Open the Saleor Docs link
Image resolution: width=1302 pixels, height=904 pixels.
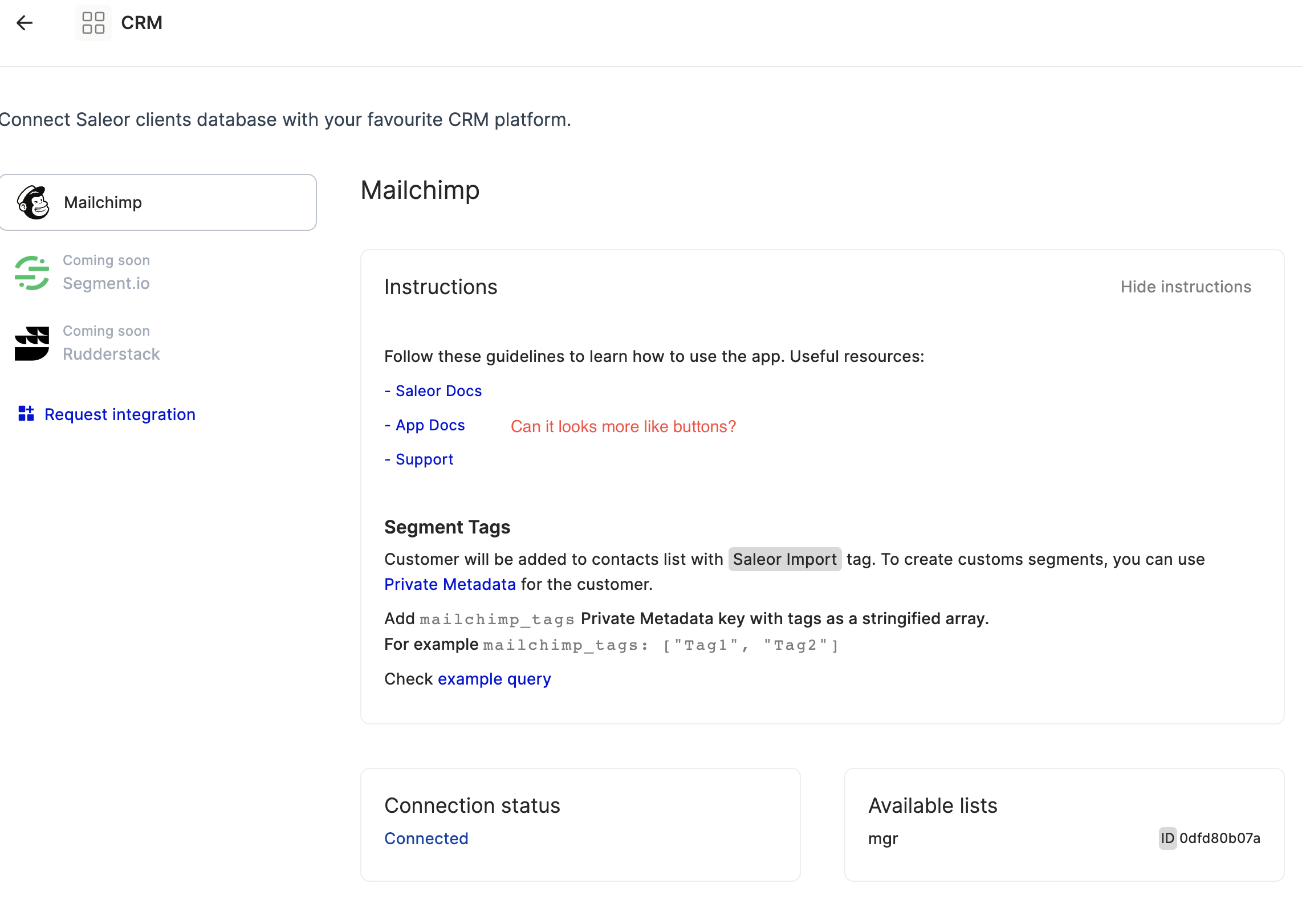coord(438,391)
